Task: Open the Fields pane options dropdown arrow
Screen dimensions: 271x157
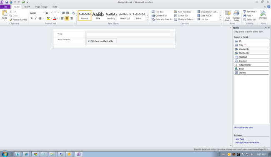Action: (266, 27)
